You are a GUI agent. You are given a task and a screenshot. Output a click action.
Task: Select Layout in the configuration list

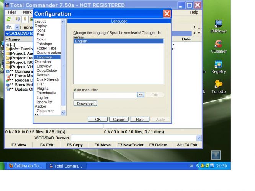40,21
